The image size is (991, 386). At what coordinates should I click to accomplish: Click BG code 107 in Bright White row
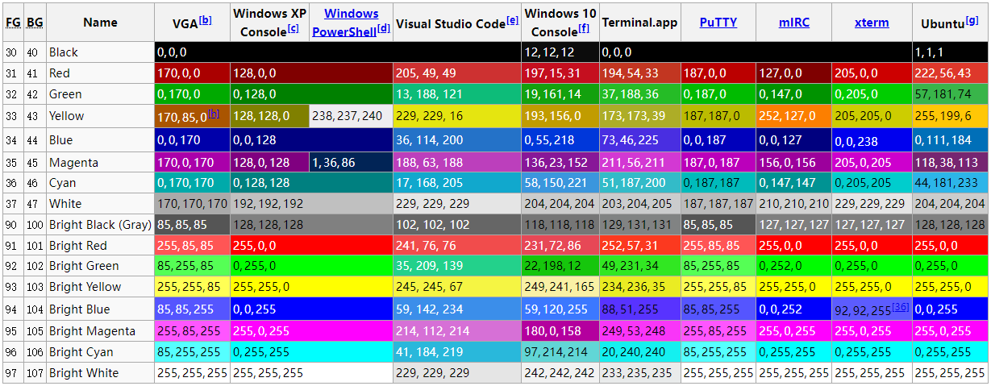pos(35,373)
